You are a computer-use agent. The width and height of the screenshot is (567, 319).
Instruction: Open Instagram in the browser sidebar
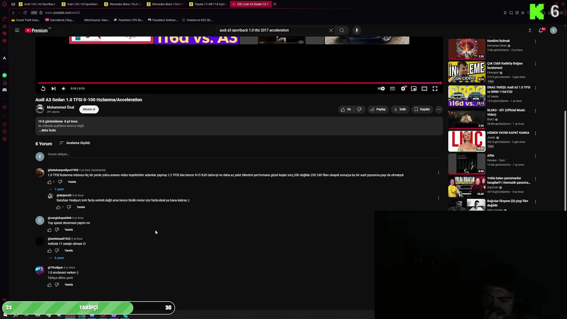tap(4, 82)
